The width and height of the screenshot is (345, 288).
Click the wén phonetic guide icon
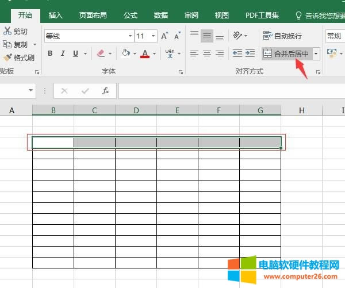[x=170, y=53]
